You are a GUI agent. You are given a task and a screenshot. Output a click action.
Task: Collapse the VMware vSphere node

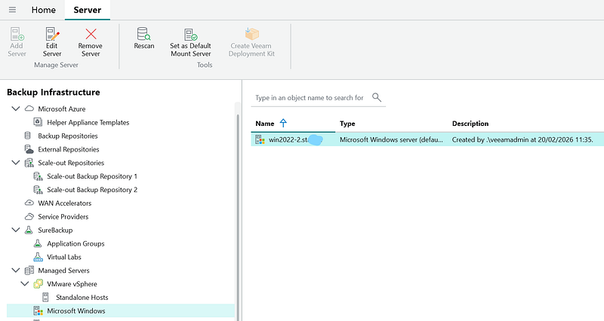[26, 284]
